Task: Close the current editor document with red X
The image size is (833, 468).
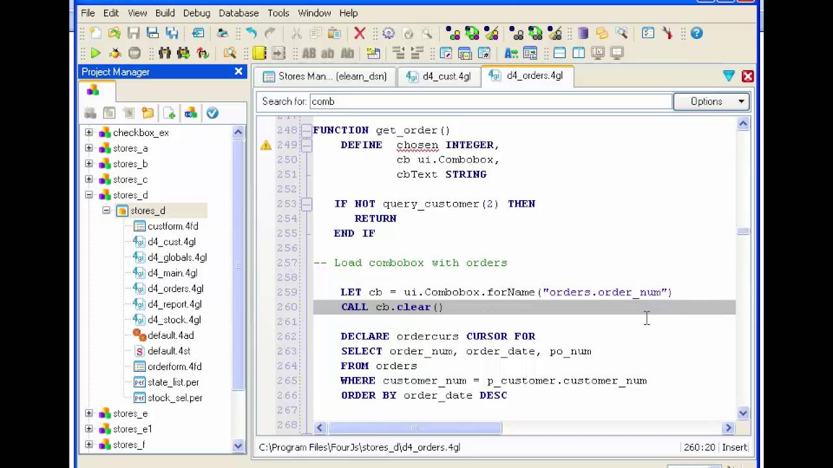Action: point(748,76)
